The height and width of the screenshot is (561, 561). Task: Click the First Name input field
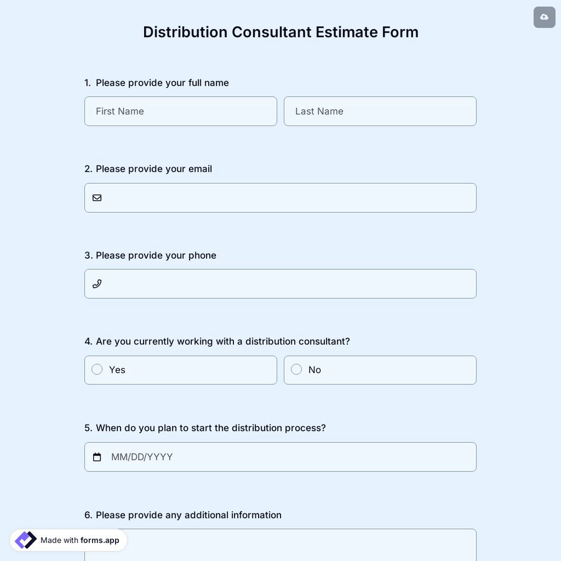coord(181,111)
